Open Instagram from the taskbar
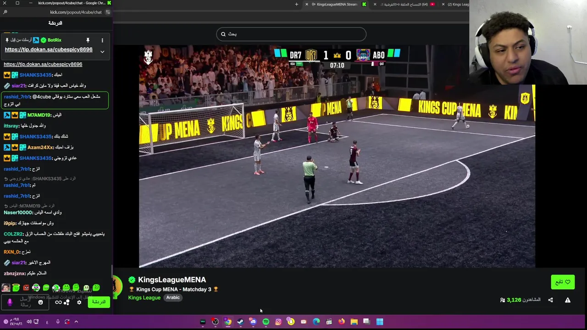The width and height of the screenshot is (587, 330). click(x=278, y=322)
